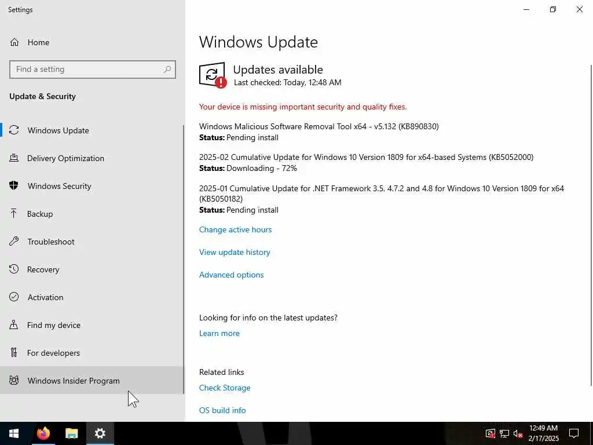Open For developers settings
The width and height of the screenshot is (593, 445).
91,353
